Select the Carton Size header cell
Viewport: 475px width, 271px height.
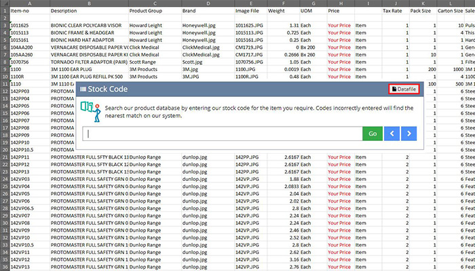[x=451, y=11]
